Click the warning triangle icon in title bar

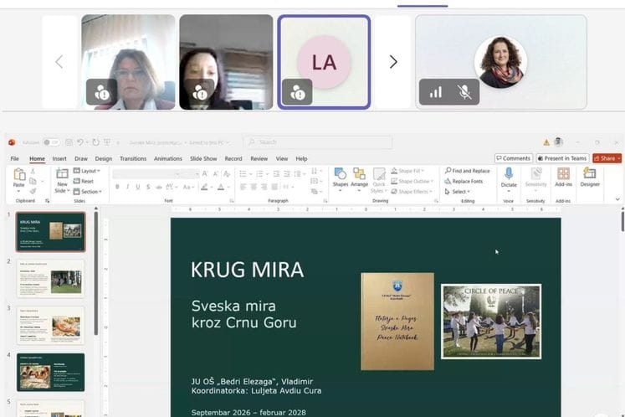click(x=546, y=142)
